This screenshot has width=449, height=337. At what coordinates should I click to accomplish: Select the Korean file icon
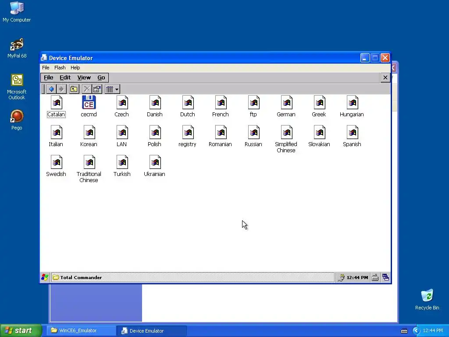(x=89, y=133)
